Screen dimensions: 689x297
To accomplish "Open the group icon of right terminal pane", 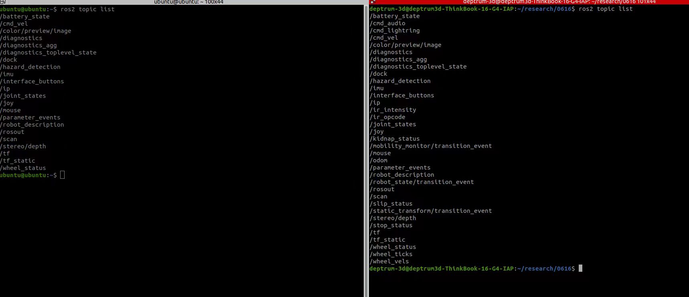I will click(373, 2).
